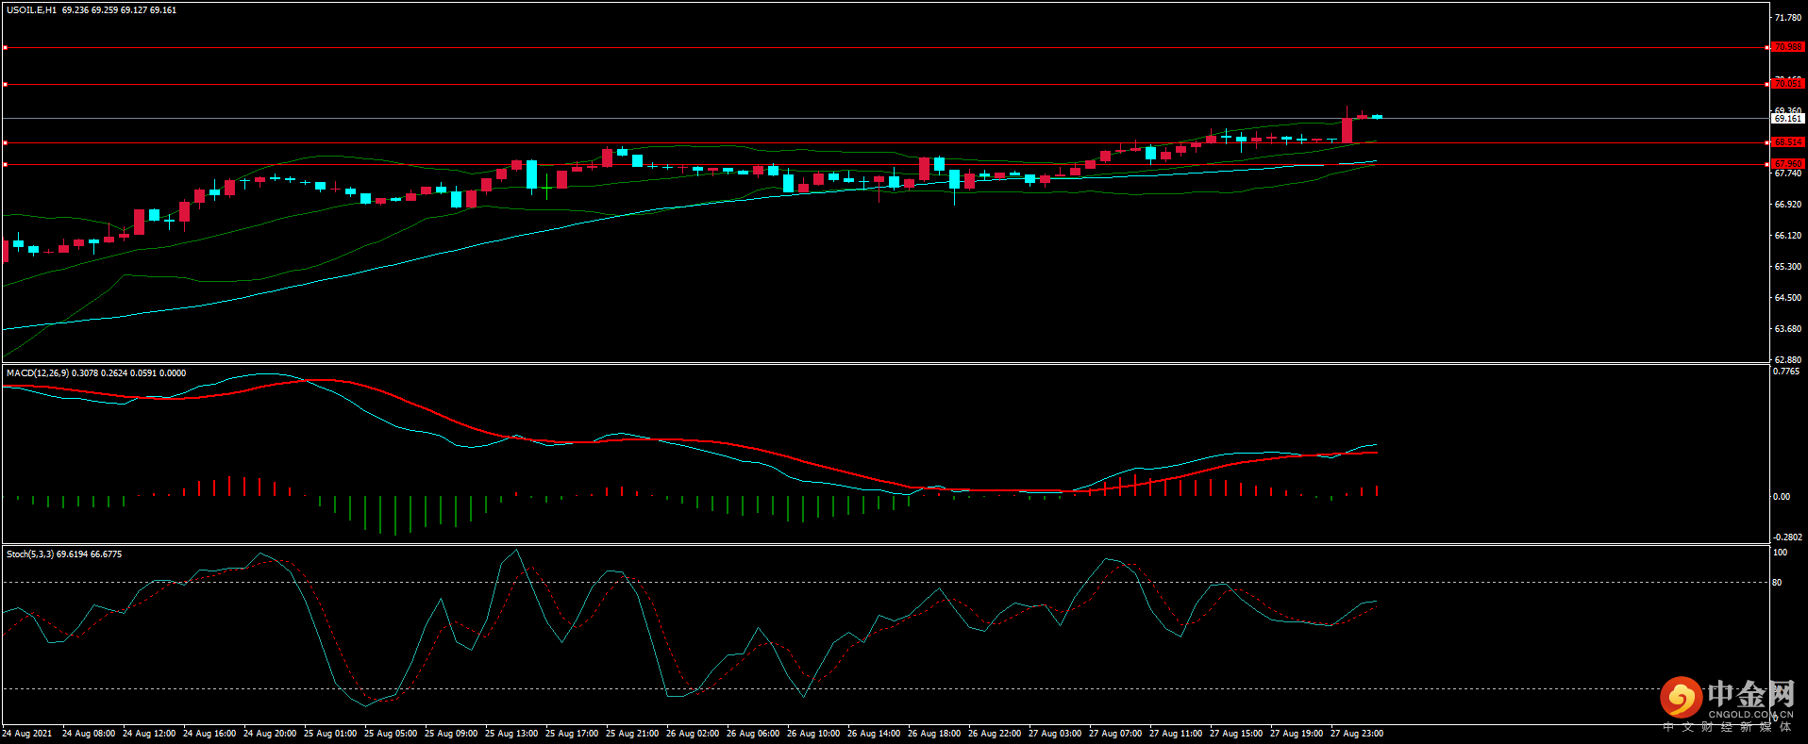Select the 68.514 red price label

coord(1788,142)
